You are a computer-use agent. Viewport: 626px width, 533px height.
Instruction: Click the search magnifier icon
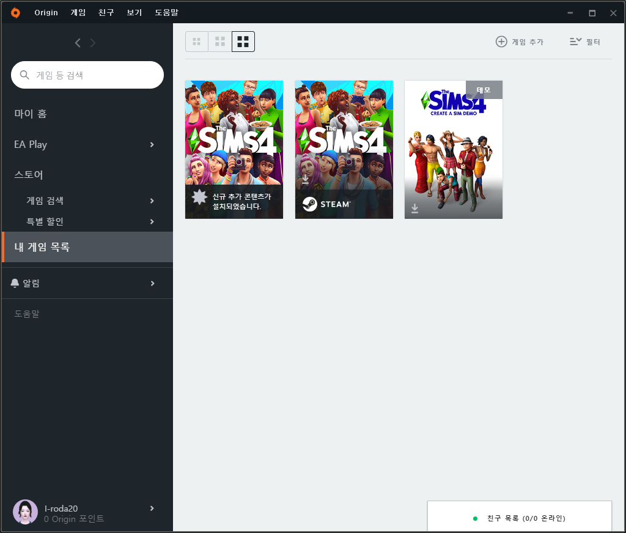(24, 75)
